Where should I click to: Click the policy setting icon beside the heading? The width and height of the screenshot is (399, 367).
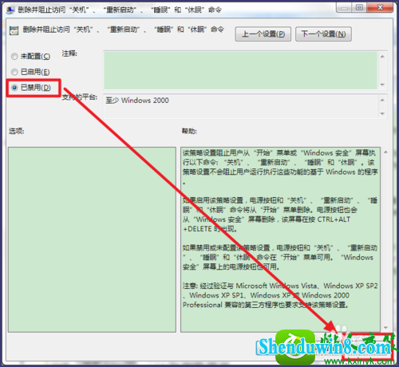coord(14,30)
